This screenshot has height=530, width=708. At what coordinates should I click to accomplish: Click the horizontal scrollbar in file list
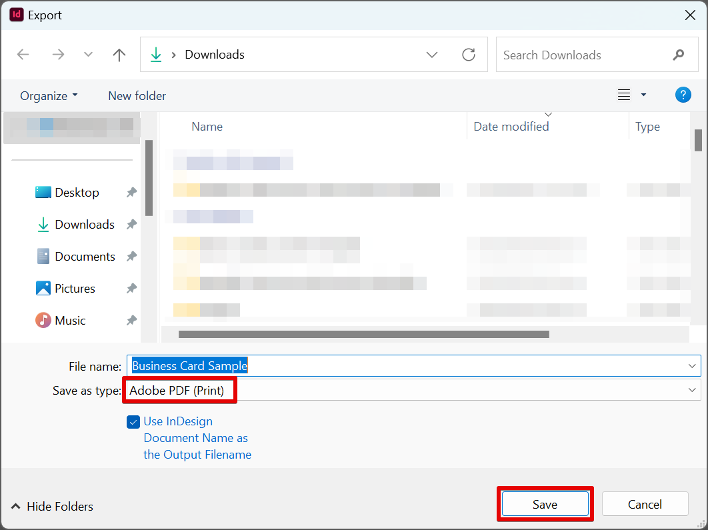[363, 334]
